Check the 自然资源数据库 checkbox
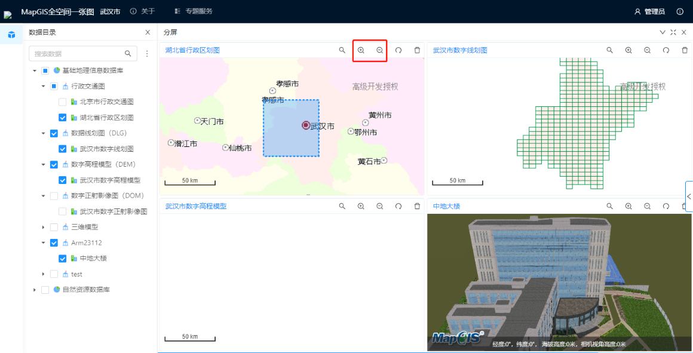The width and height of the screenshot is (693, 353). tap(45, 290)
